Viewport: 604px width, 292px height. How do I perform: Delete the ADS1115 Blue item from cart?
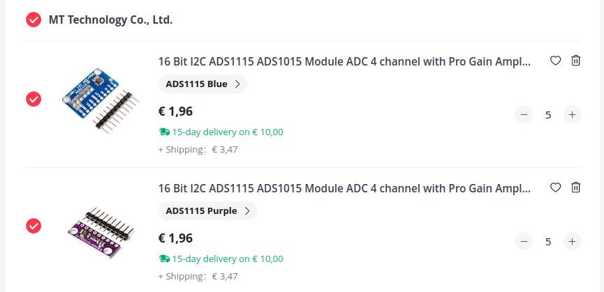click(575, 61)
